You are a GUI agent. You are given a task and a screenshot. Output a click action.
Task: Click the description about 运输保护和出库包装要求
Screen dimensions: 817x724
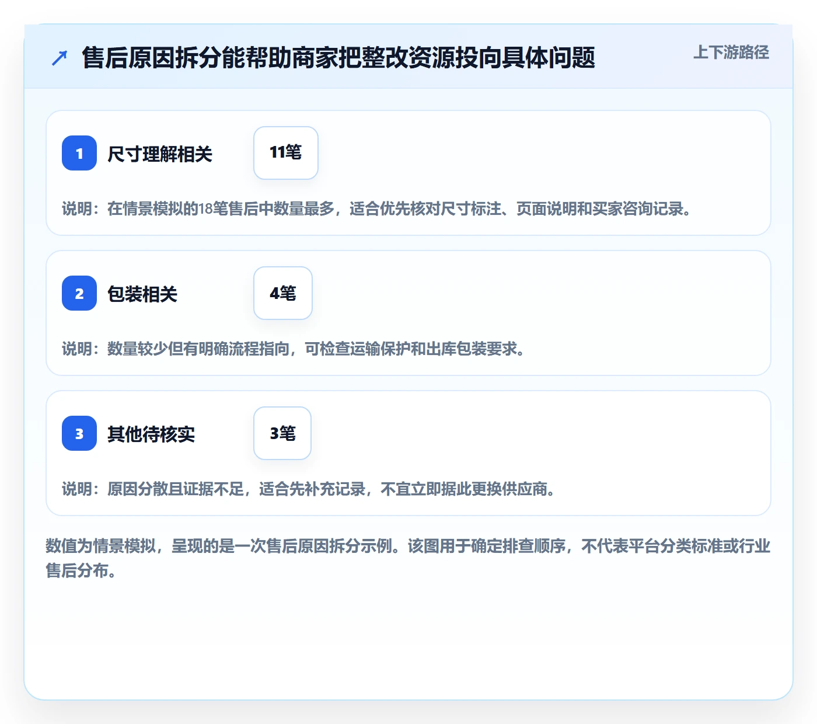click(294, 349)
